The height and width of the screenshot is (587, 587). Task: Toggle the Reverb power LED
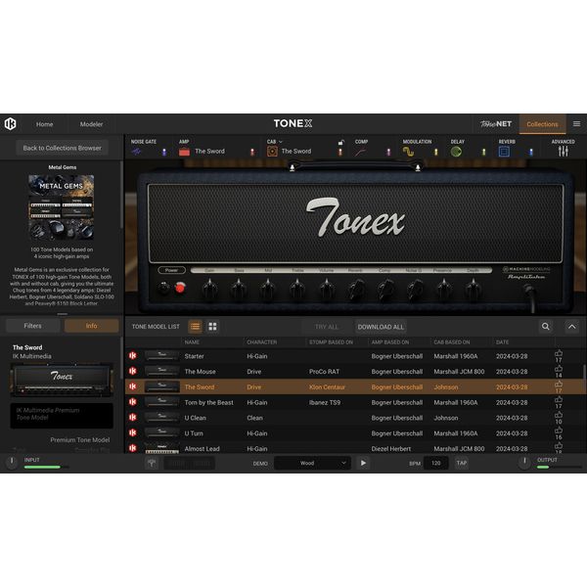[531, 152]
